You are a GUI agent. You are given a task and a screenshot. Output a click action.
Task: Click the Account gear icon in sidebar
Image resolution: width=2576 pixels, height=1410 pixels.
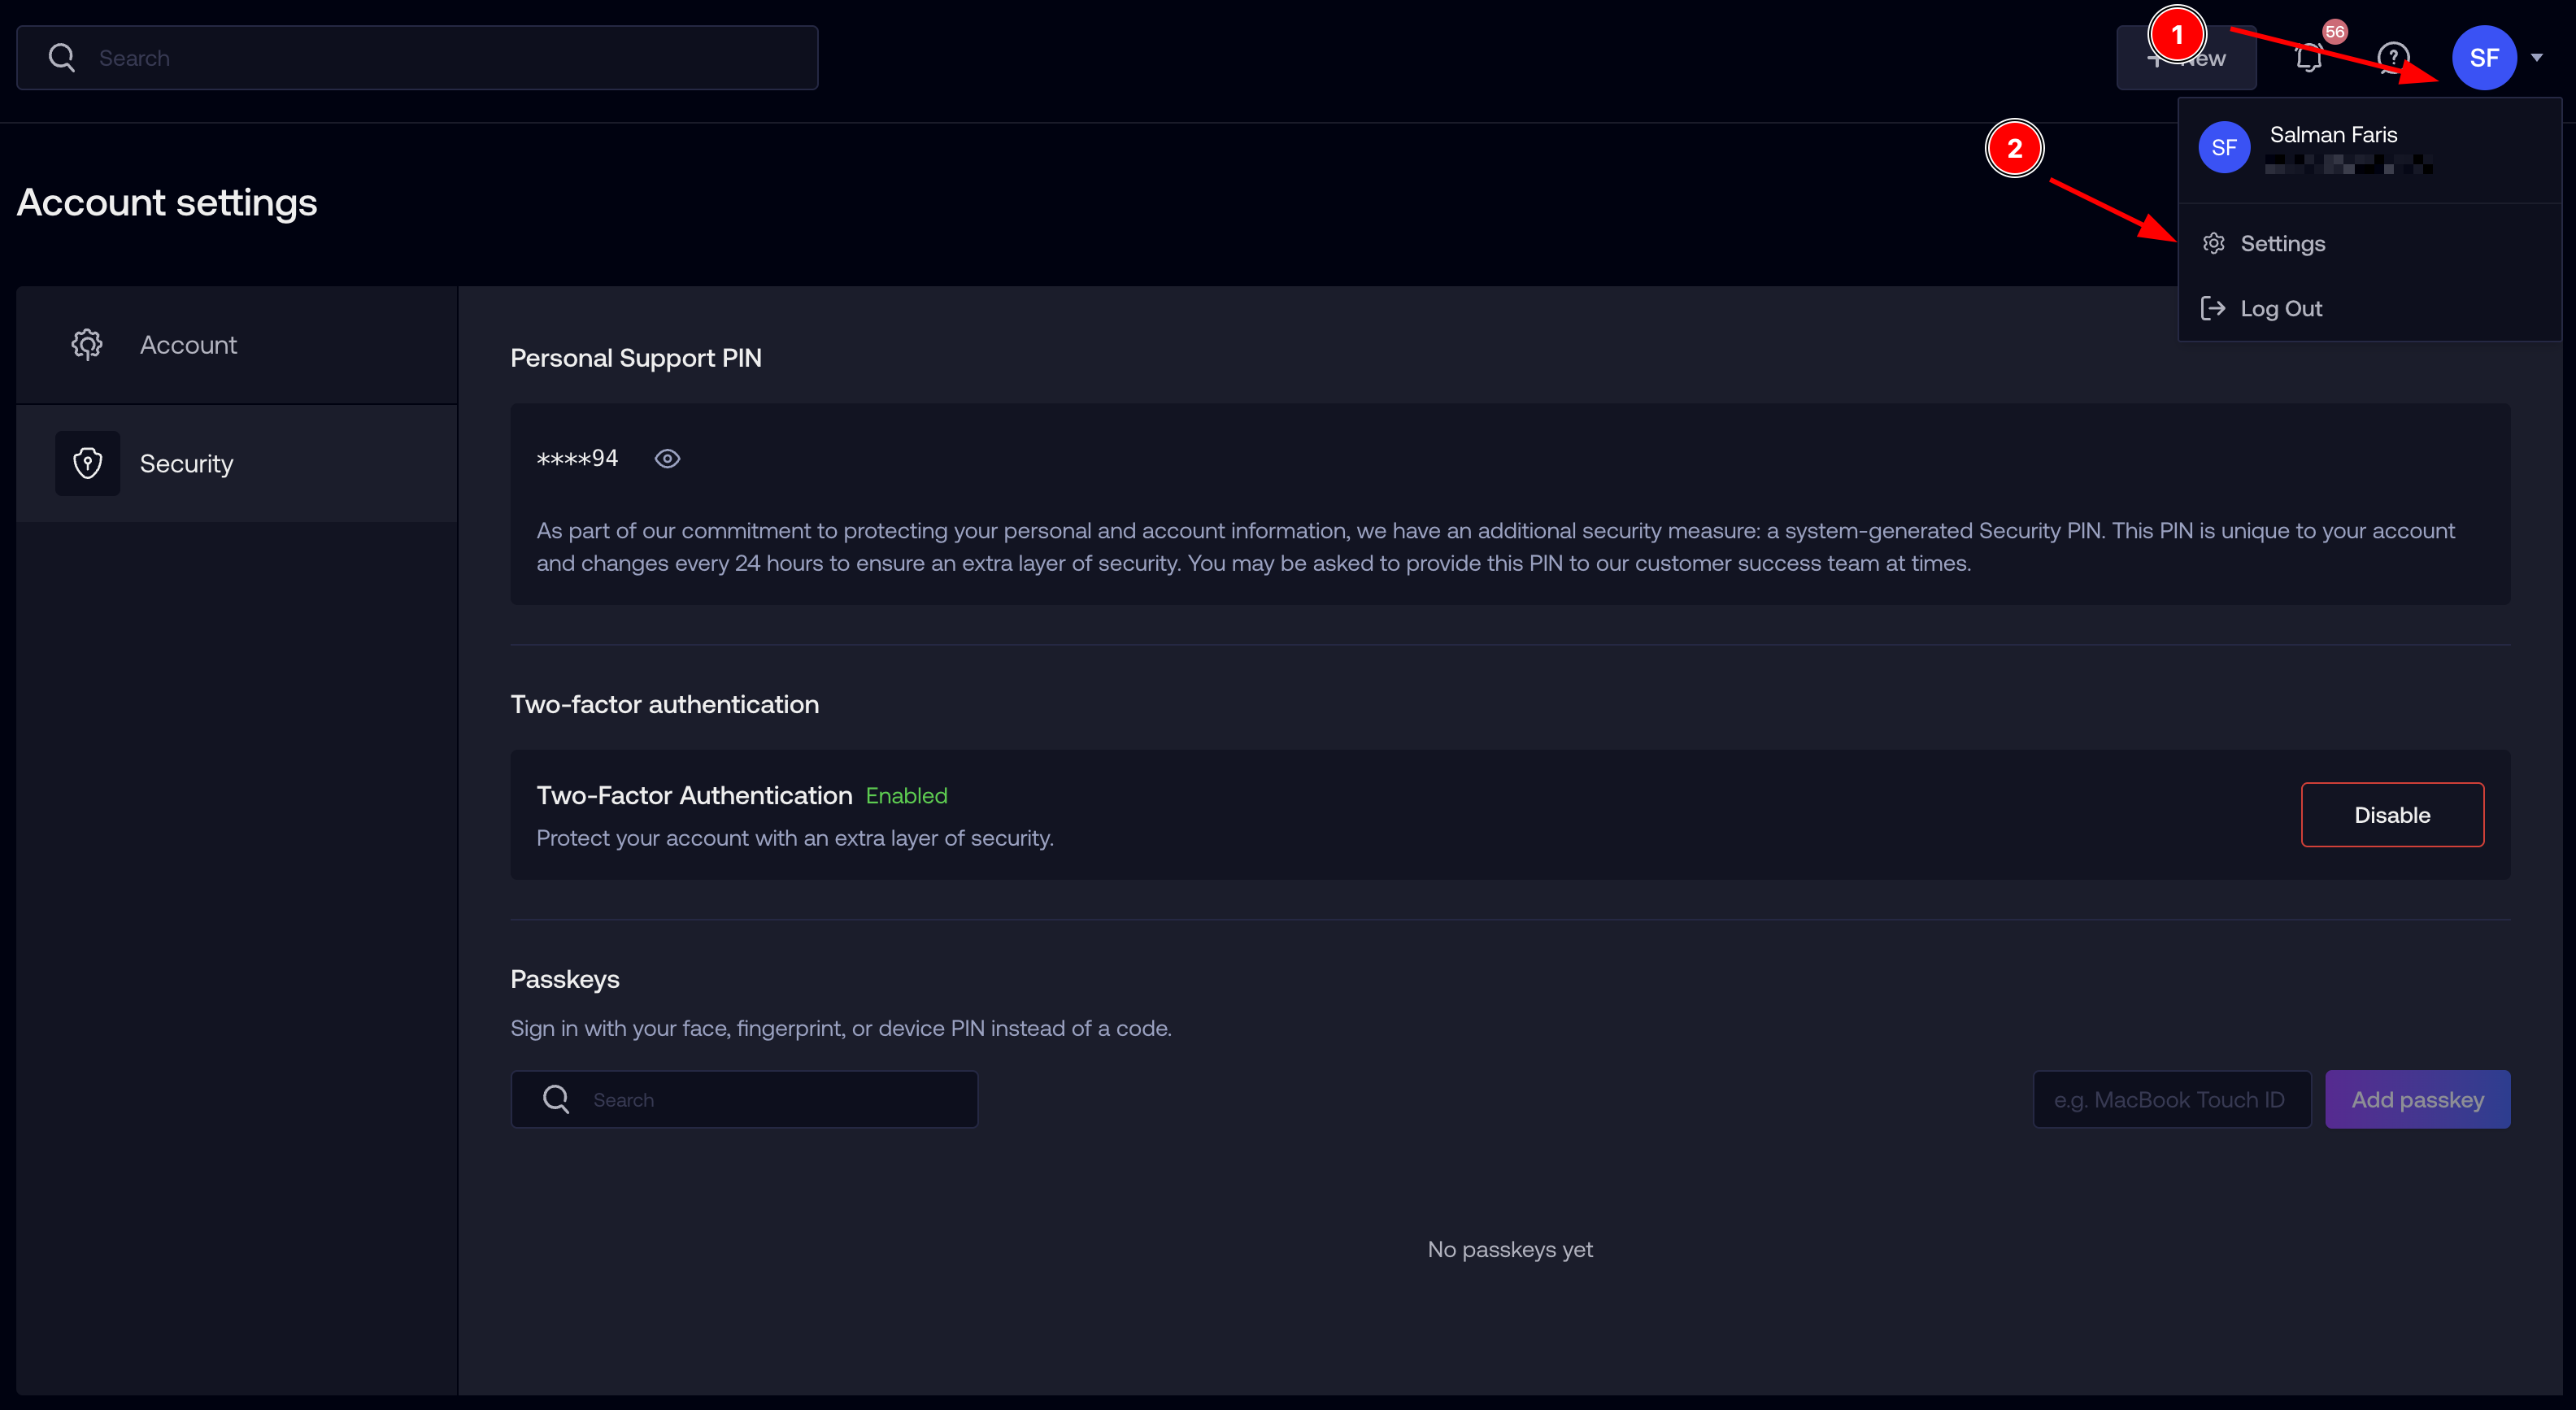click(x=87, y=345)
